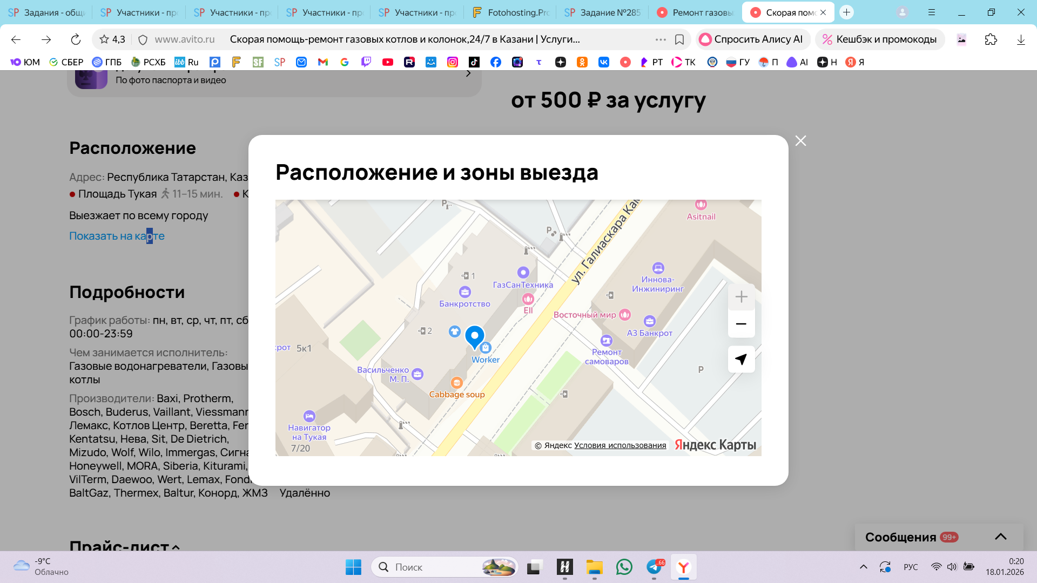
Task: Open browser extensions puzzle icon
Action: tap(991, 39)
